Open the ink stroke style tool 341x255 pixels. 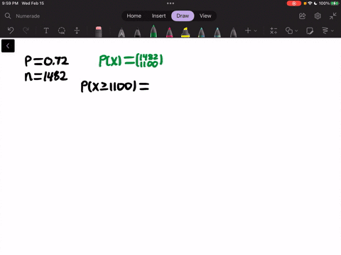(325, 30)
